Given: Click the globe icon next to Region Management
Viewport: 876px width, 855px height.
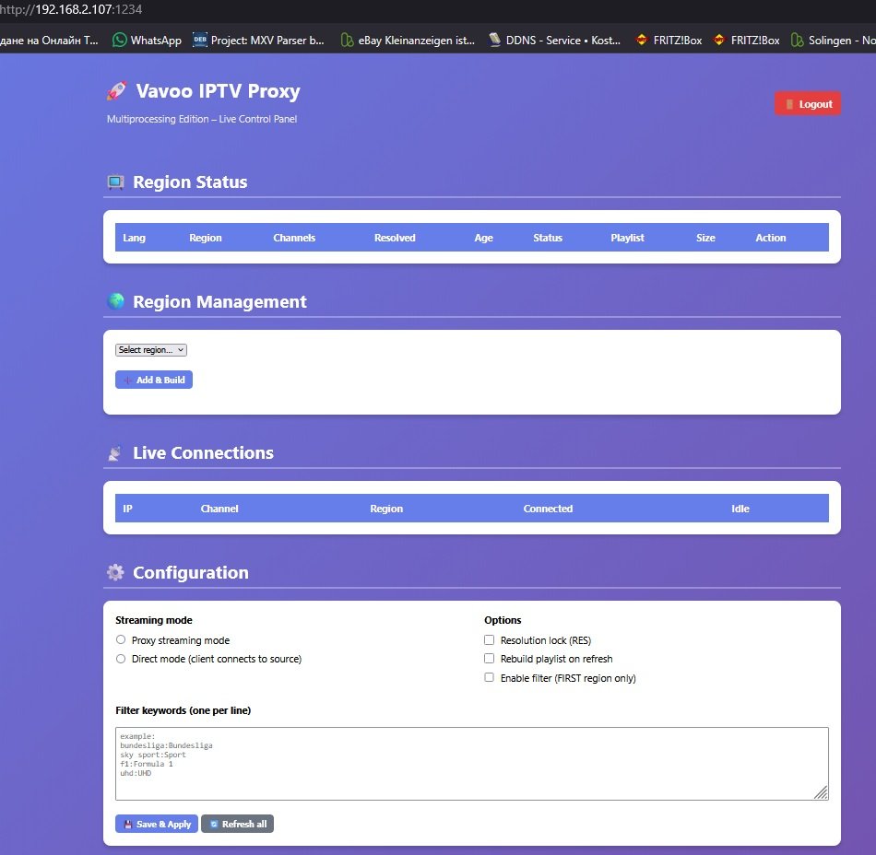Looking at the screenshot, I should (115, 301).
